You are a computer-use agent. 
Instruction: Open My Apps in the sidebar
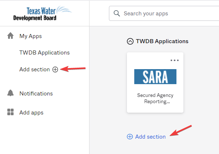pyautogui.click(x=30, y=36)
